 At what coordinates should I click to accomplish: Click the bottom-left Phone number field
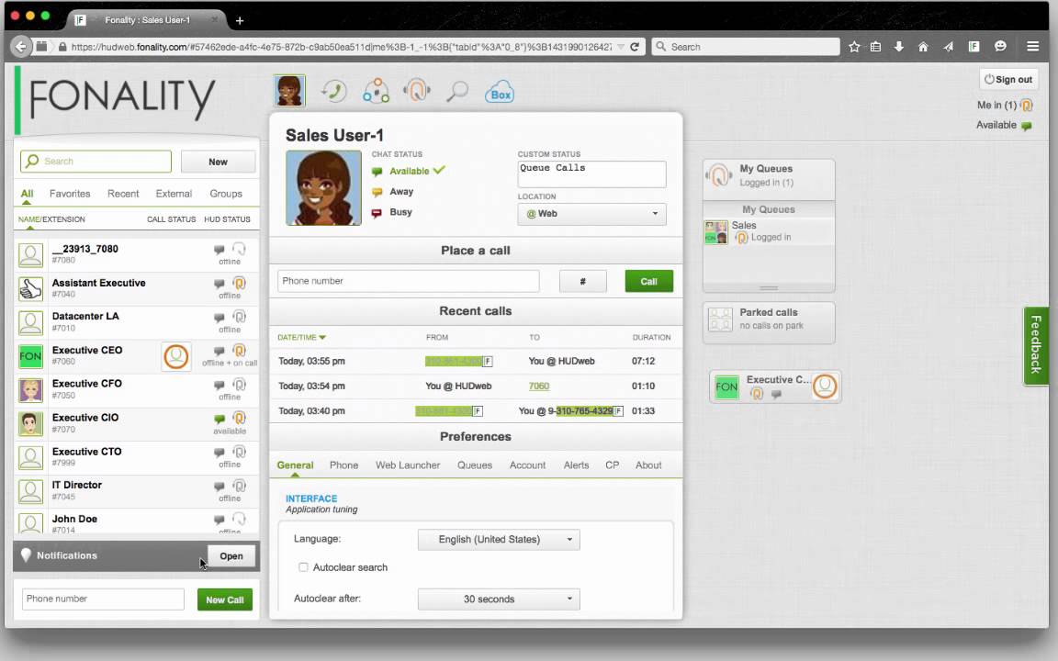pyautogui.click(x=103, y=599)
